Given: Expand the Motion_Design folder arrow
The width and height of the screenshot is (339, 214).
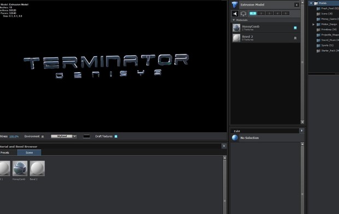Looking at the screenshot, I should coord(313,25).
